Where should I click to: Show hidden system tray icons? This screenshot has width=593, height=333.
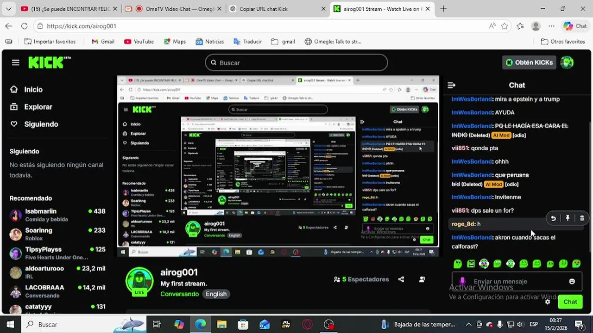pos(468,324)
